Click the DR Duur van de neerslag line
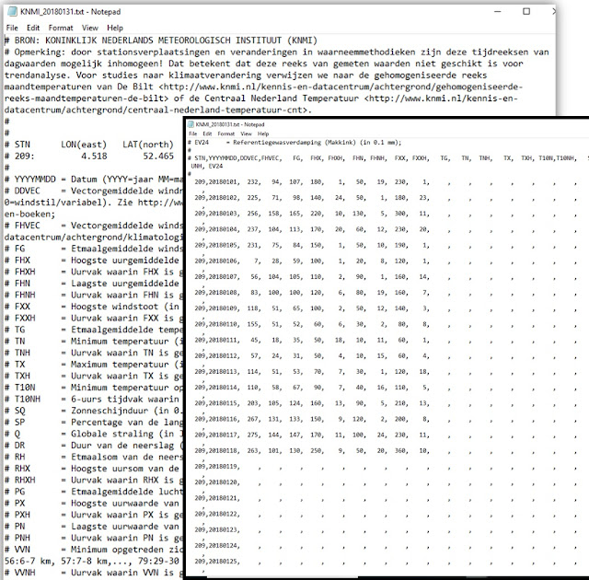Screen dimensions: 589x580 [94, 446]
